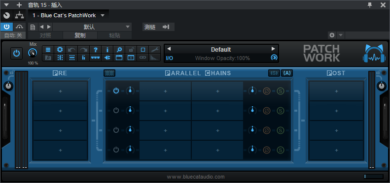Click the horizontal dotted rows layout icon
Image resolution: width=390 pixels, height=183 pixels.
pyautogui.click(x=72, y=58)
